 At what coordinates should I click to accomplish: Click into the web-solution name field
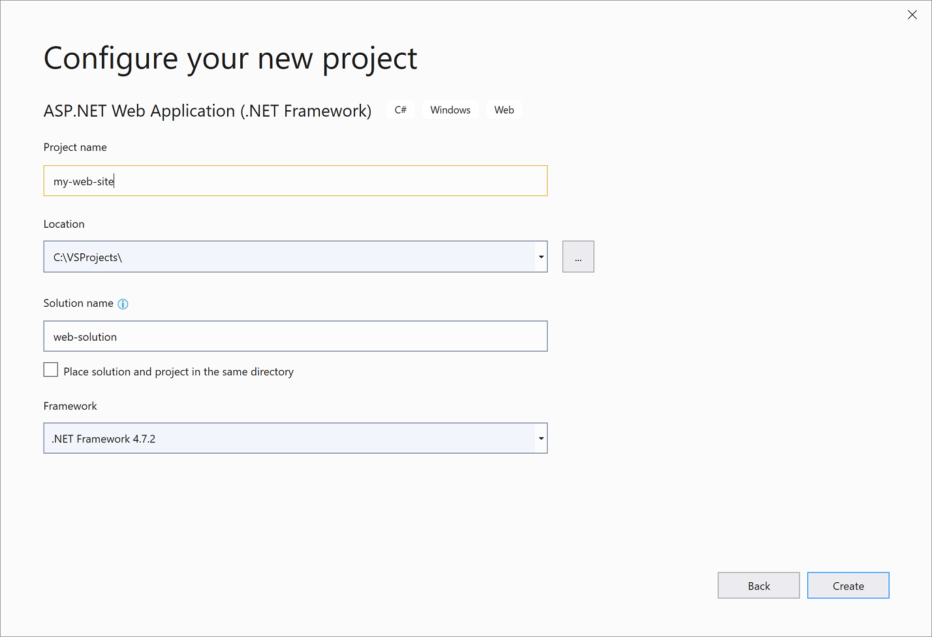295,337
